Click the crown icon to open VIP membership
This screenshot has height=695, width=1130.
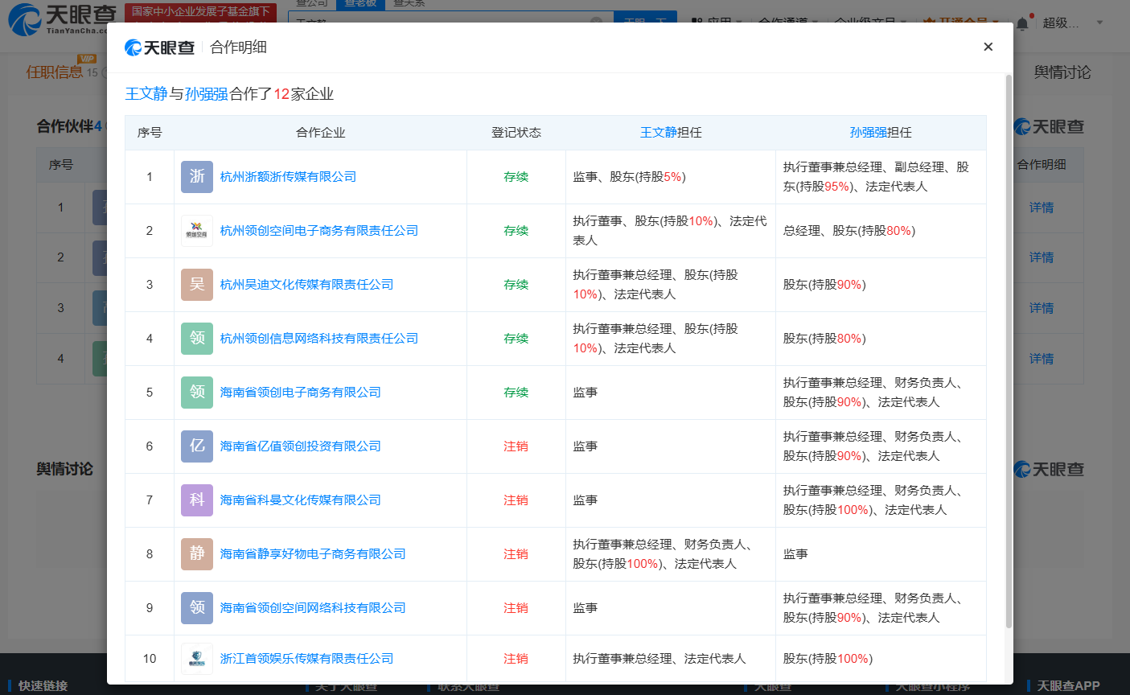pyautogui.click(x=929, y=21)
